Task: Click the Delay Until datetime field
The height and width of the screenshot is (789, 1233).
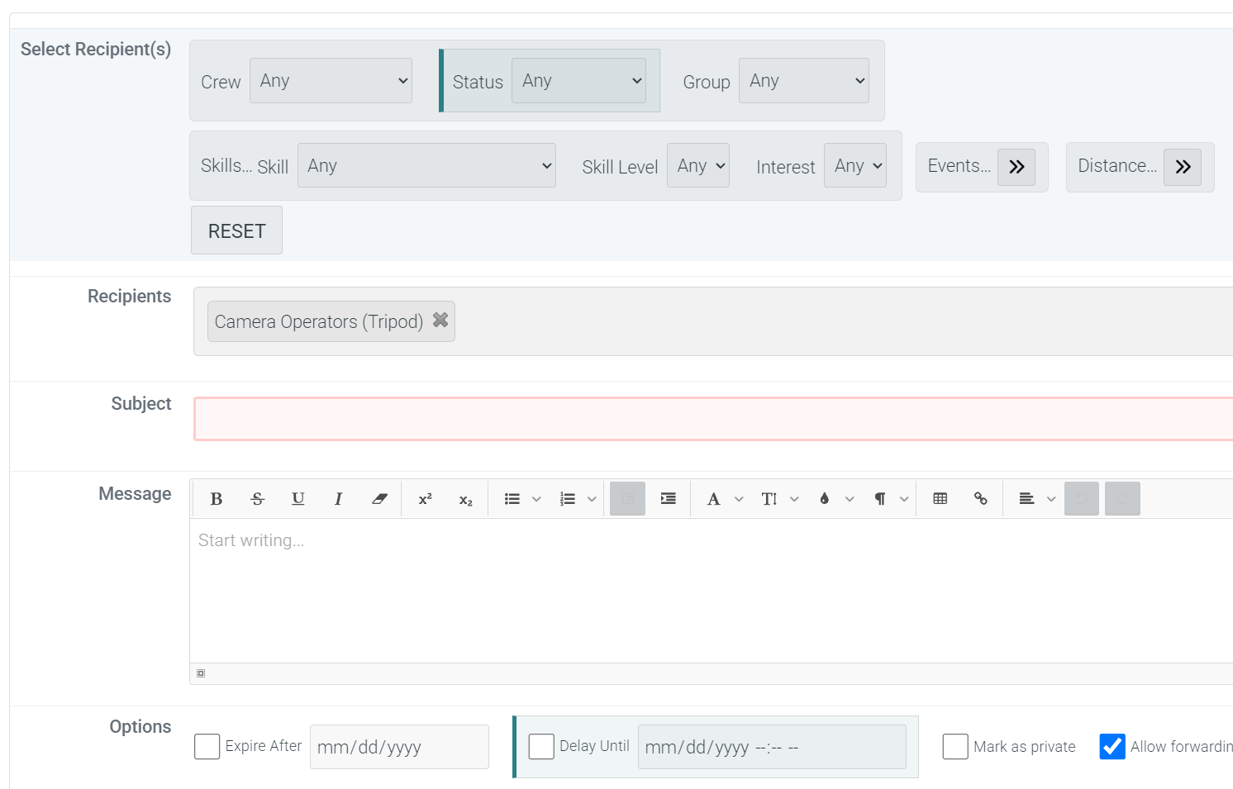Action: 772,747
